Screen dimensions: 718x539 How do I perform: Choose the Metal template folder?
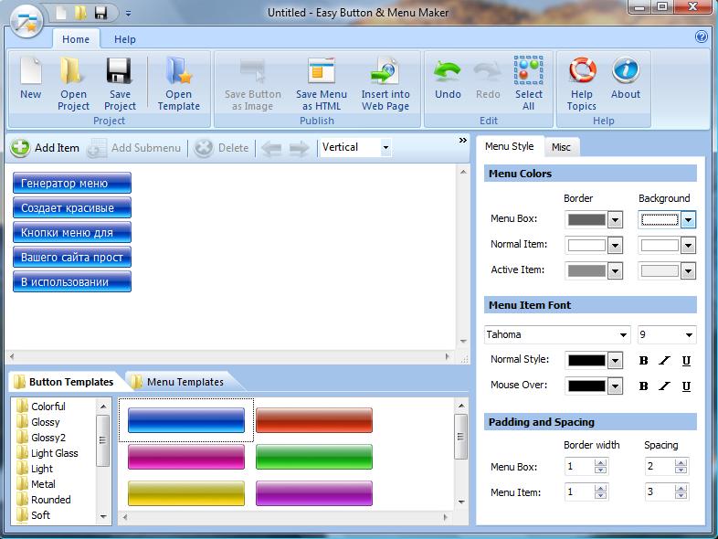tap(37, 484)
